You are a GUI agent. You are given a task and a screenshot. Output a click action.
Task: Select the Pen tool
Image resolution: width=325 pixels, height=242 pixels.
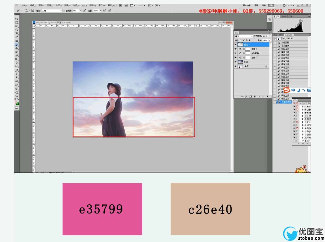(x=17, y=70)
